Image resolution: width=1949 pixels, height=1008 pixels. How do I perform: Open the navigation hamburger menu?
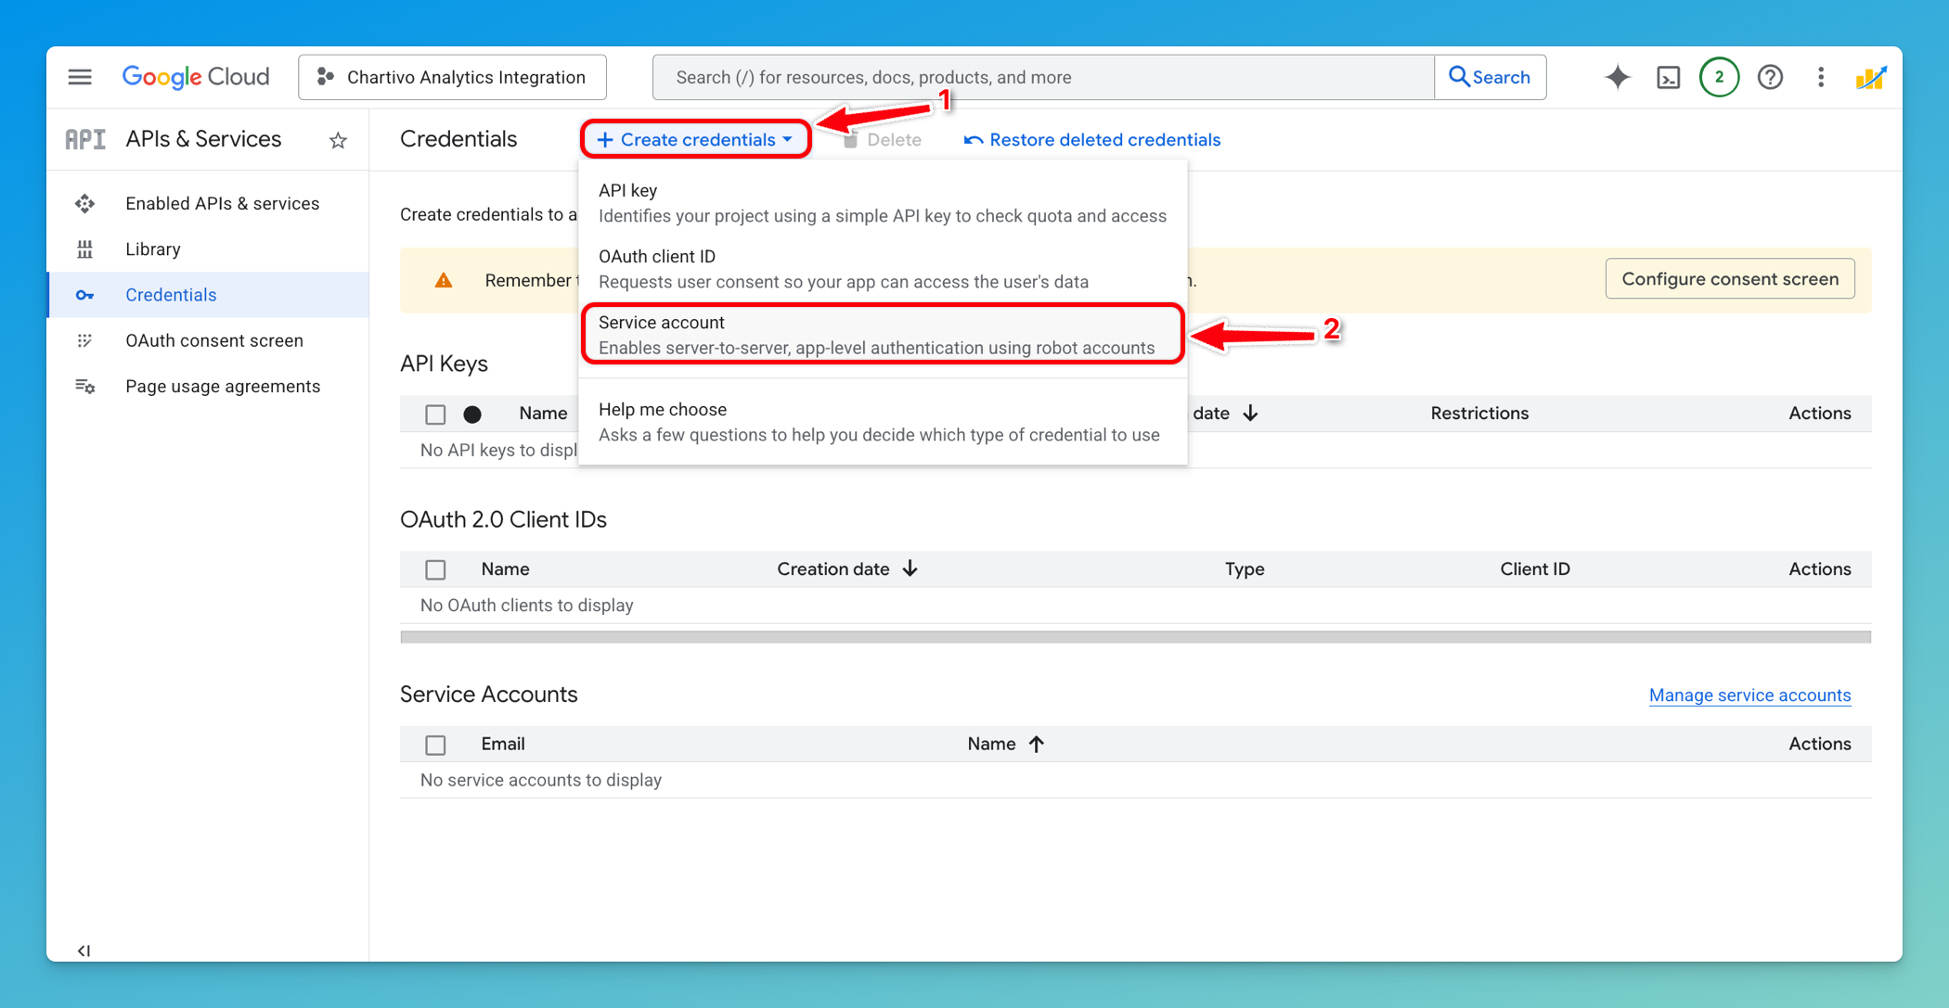[x=79, y=77]
